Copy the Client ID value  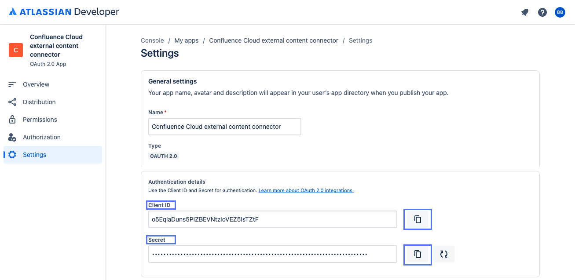click(x=418, y=219)
